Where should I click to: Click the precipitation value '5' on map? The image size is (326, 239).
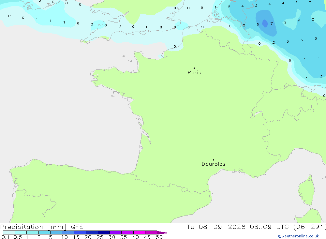258,24
